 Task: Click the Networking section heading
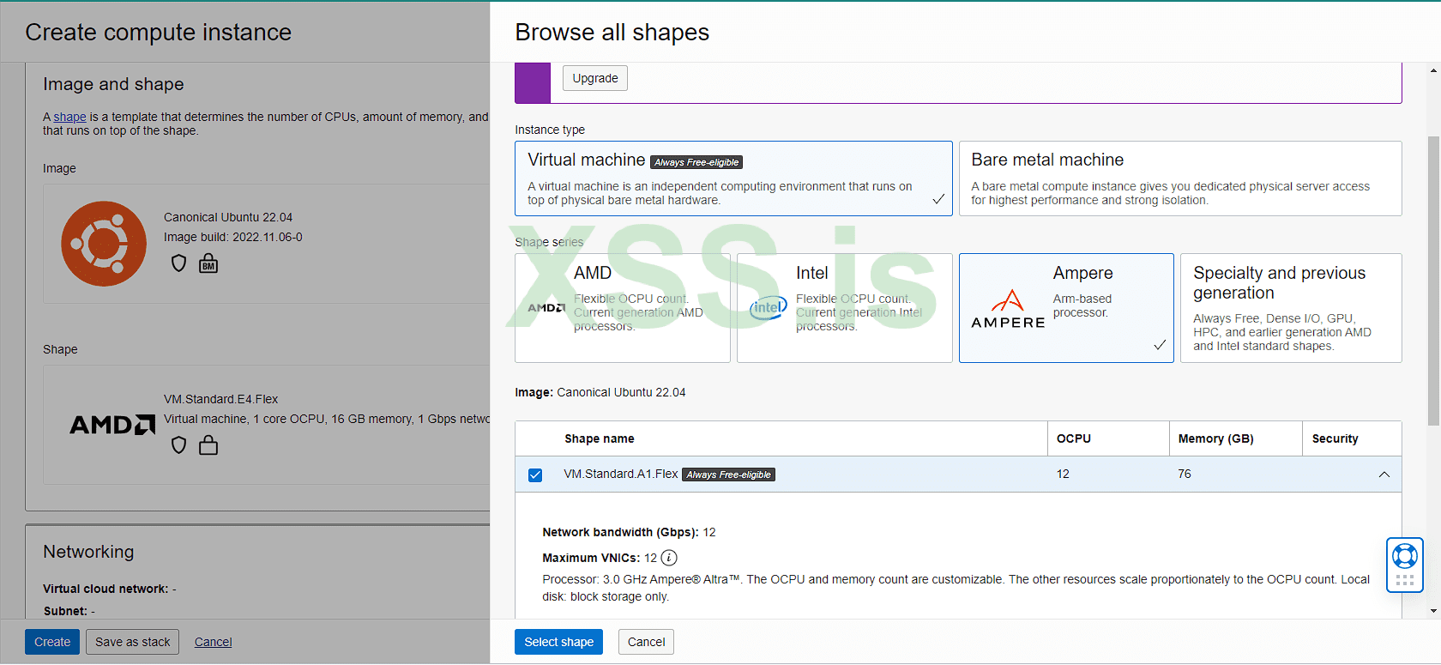tap(88, 552)
